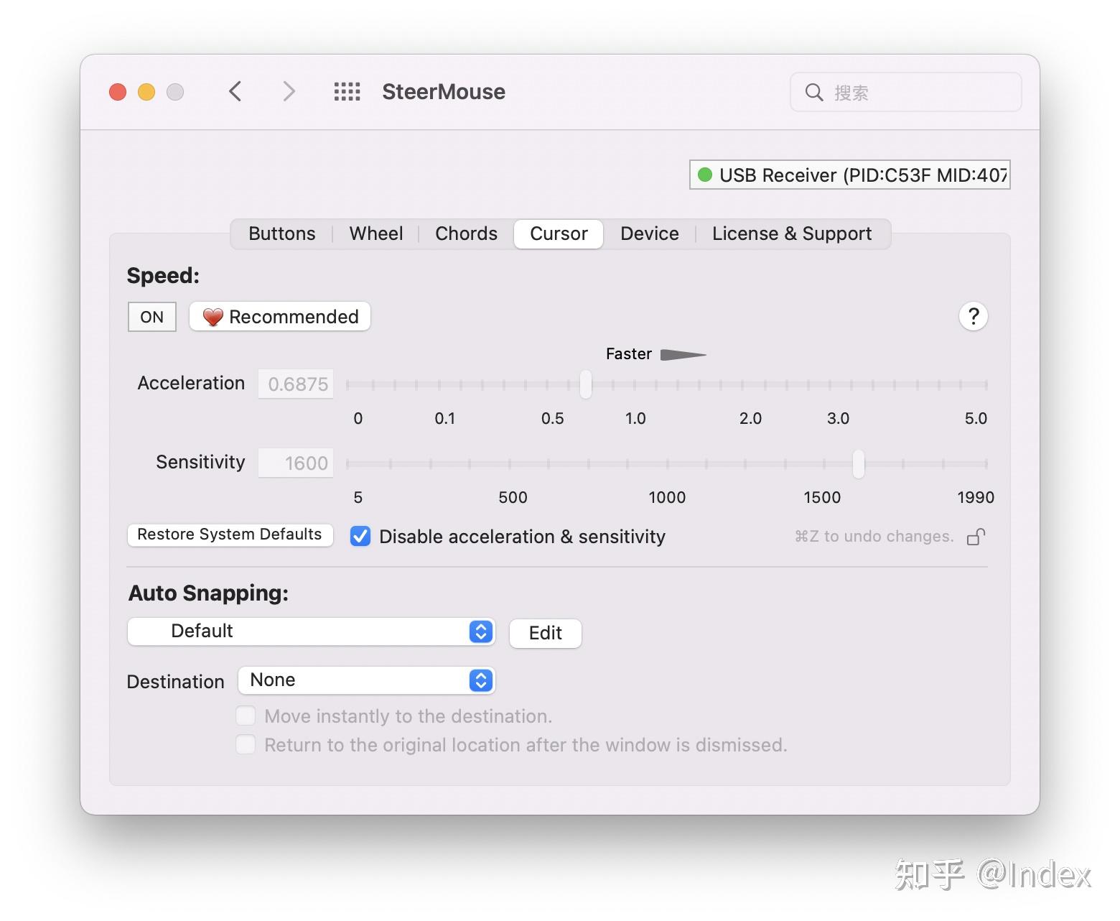Click the Acceleration value field 0.6875

pos(296,384)
